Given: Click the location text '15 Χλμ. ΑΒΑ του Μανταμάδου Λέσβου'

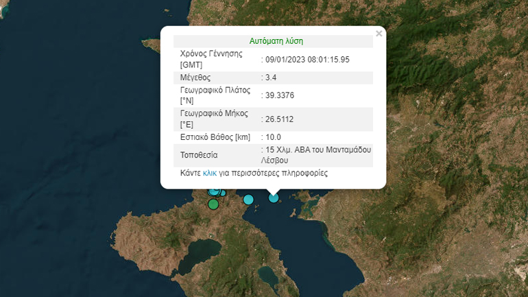Looking at the screenshot, I should point(316,155).
